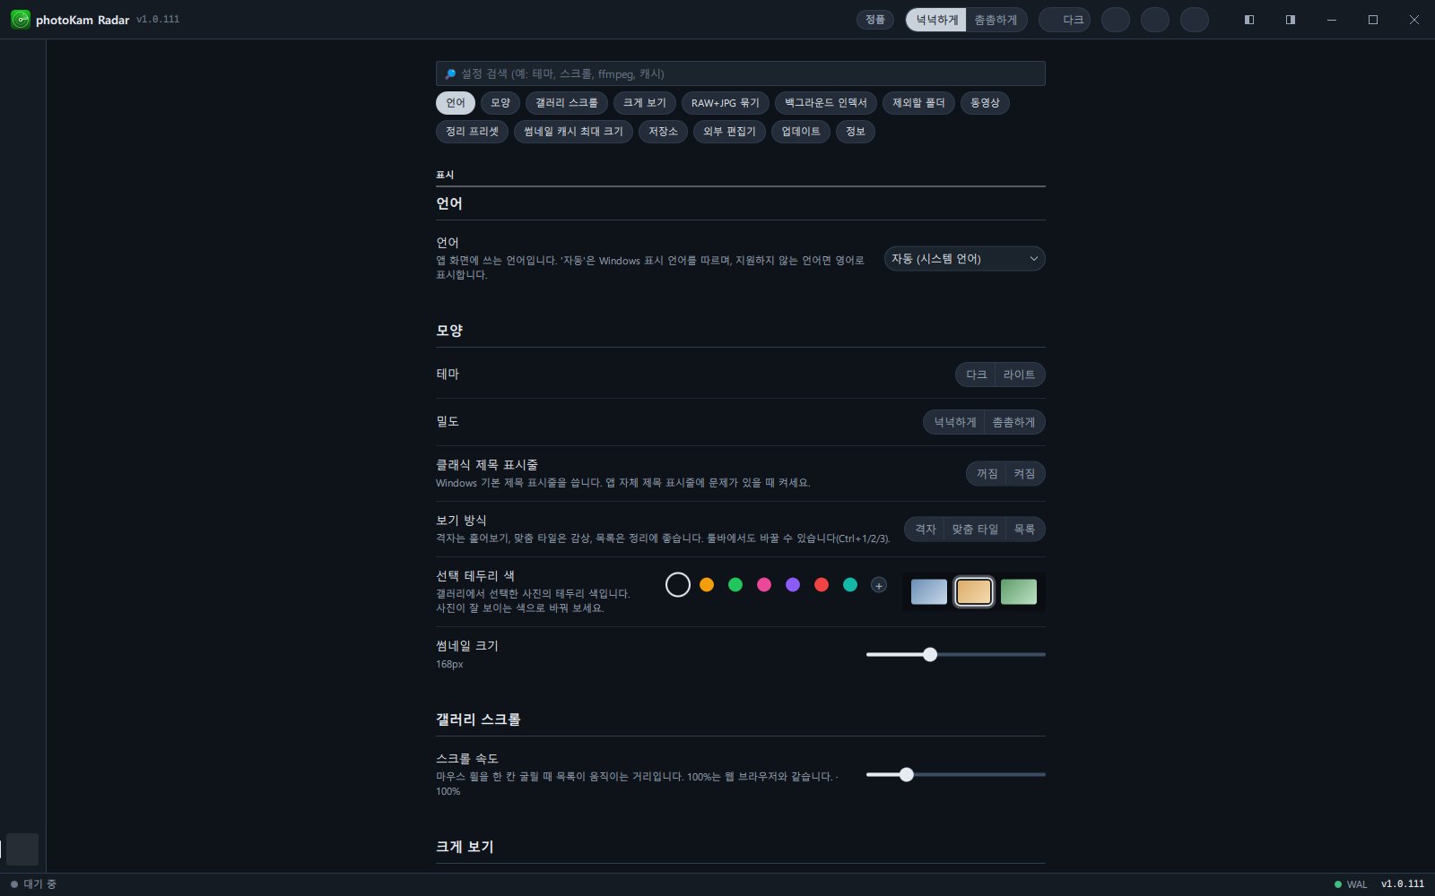Select 맞춤 타일 view mode
The height and width of the screenshot is (896, 1435).
tap(975, 530)
